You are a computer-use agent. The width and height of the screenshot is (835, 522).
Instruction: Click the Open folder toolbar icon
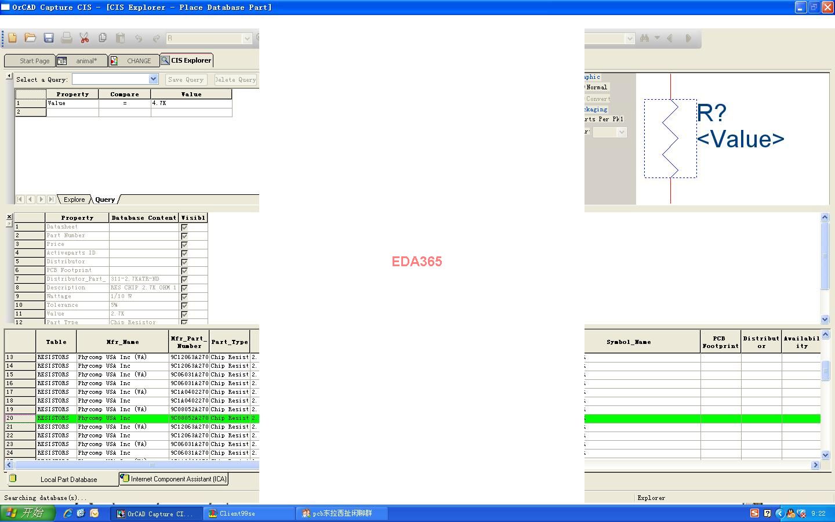30,38
